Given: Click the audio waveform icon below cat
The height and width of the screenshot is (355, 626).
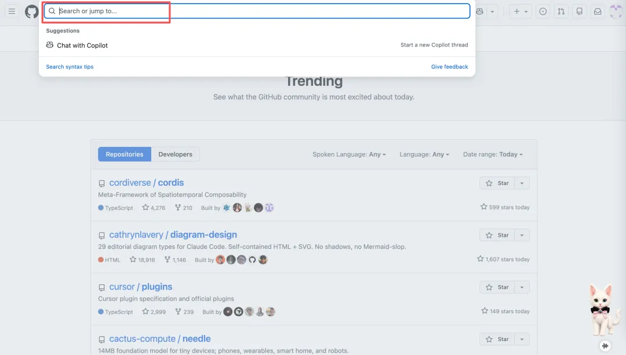Looking at the screenshot, I should pyautogui.click(x=605, y=346).
